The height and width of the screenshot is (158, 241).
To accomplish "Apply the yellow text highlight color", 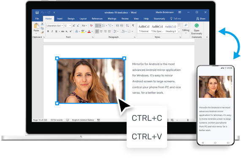I will (83, 31).
